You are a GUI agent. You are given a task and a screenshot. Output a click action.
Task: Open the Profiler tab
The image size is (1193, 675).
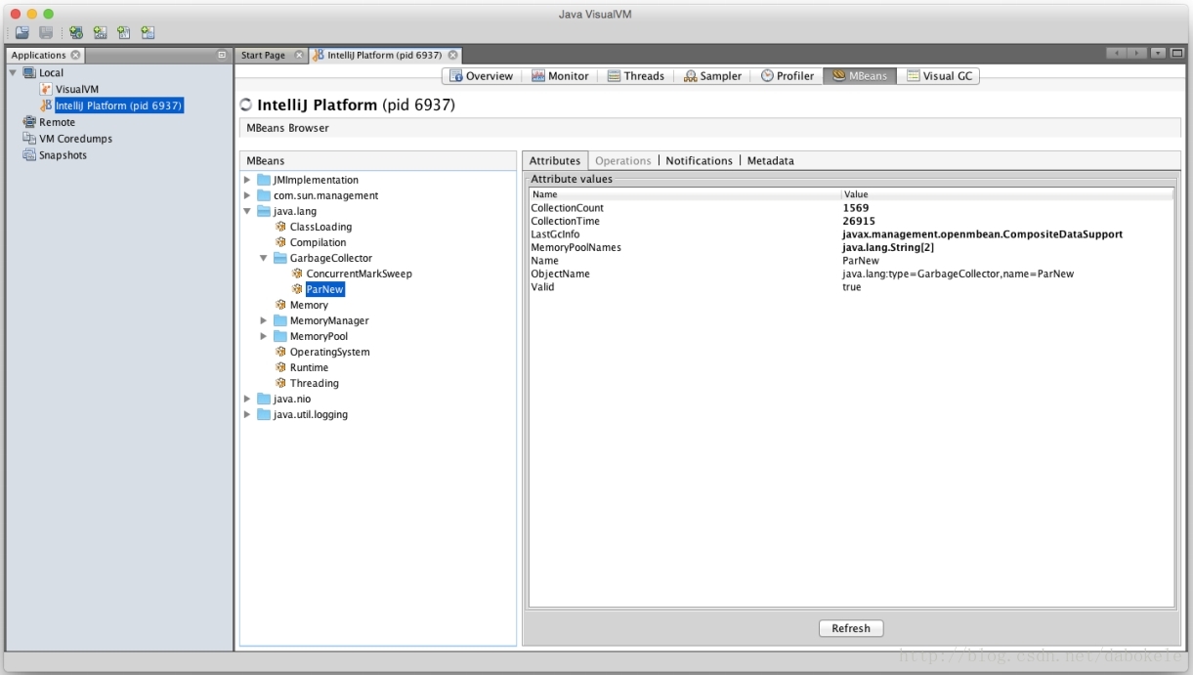[788, 76]
